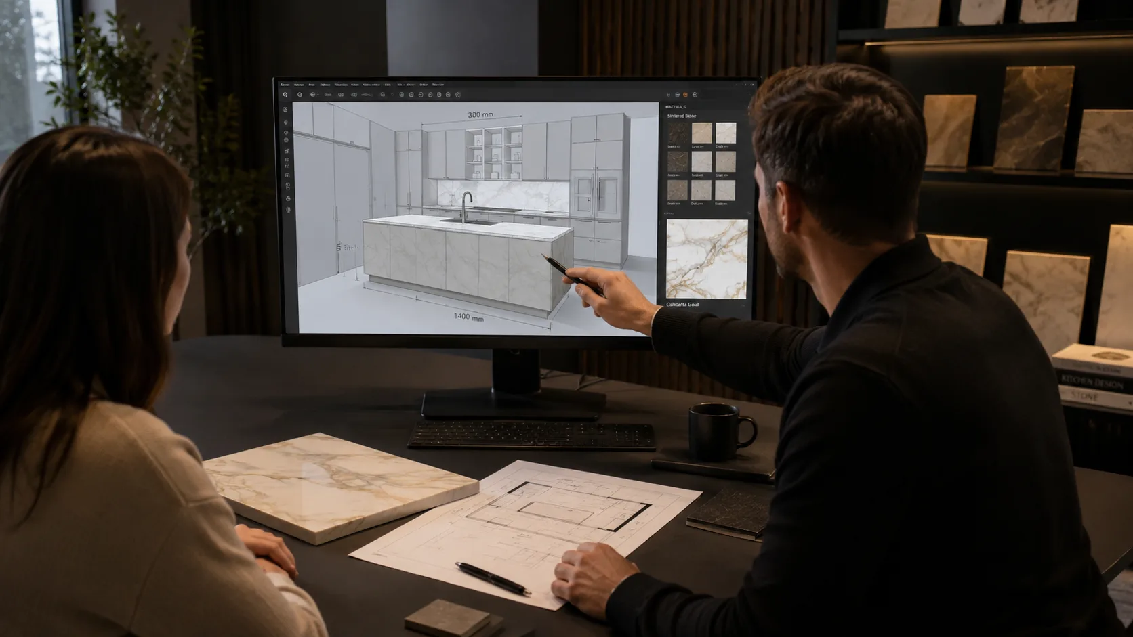Click the circular arrow icon beside the logo
1133x637 pixels.
tap(300, 95)
